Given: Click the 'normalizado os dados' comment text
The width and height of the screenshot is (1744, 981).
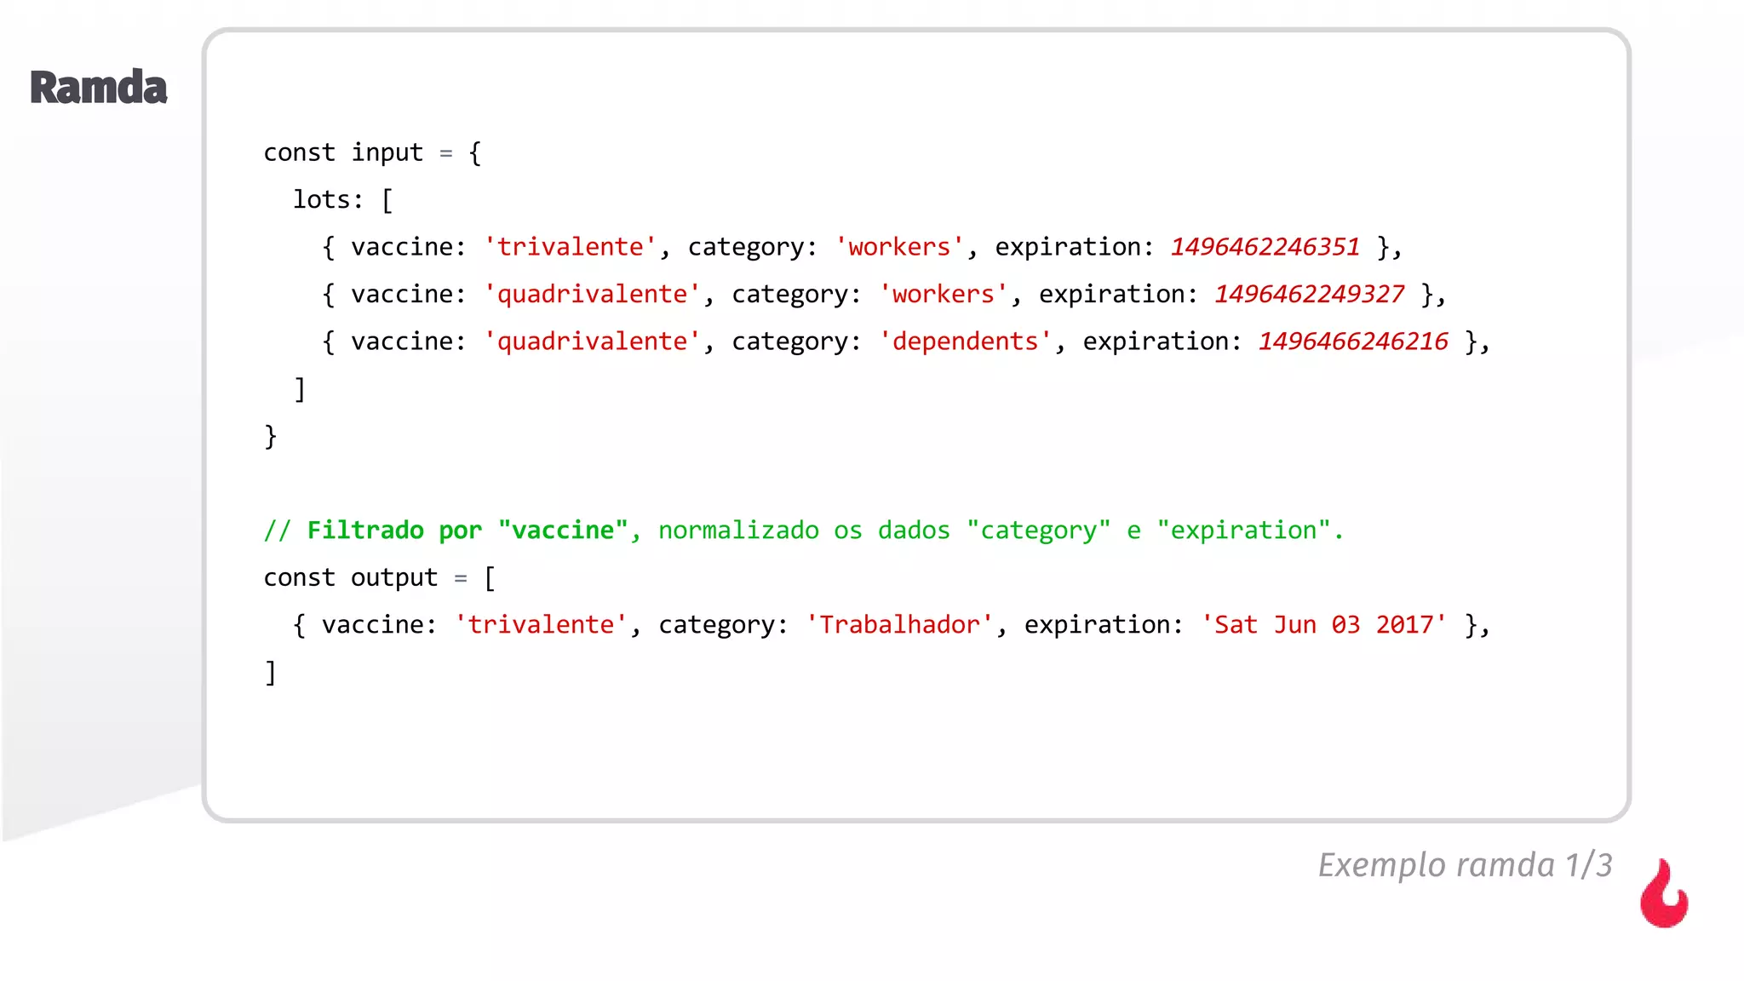Looking at the screenshot, I should point(804,531).
